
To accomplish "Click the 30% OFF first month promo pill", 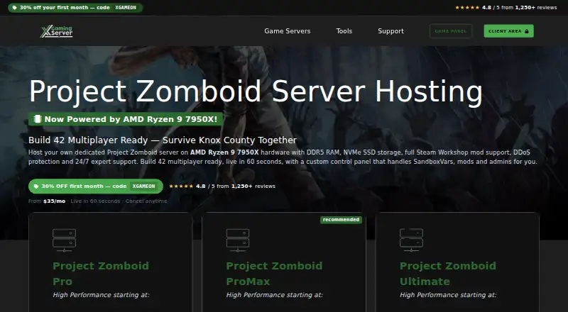I will [96, 186].
